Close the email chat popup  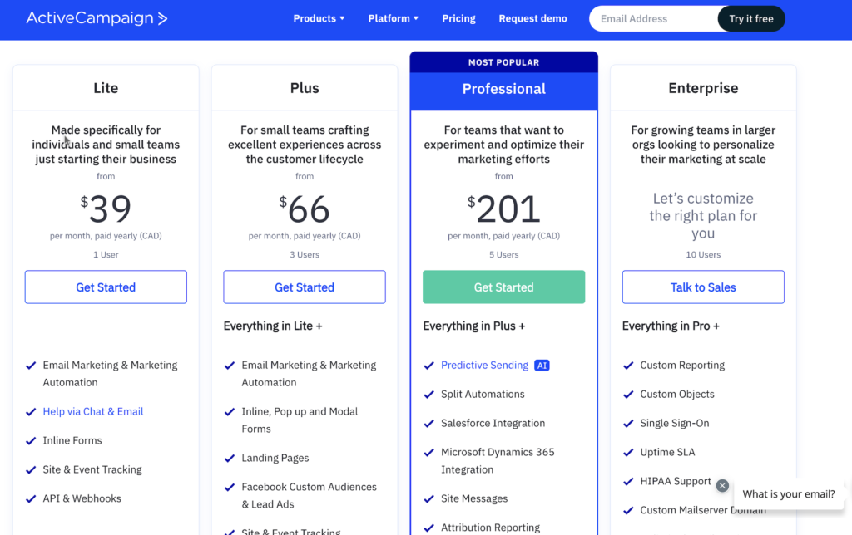722,486
